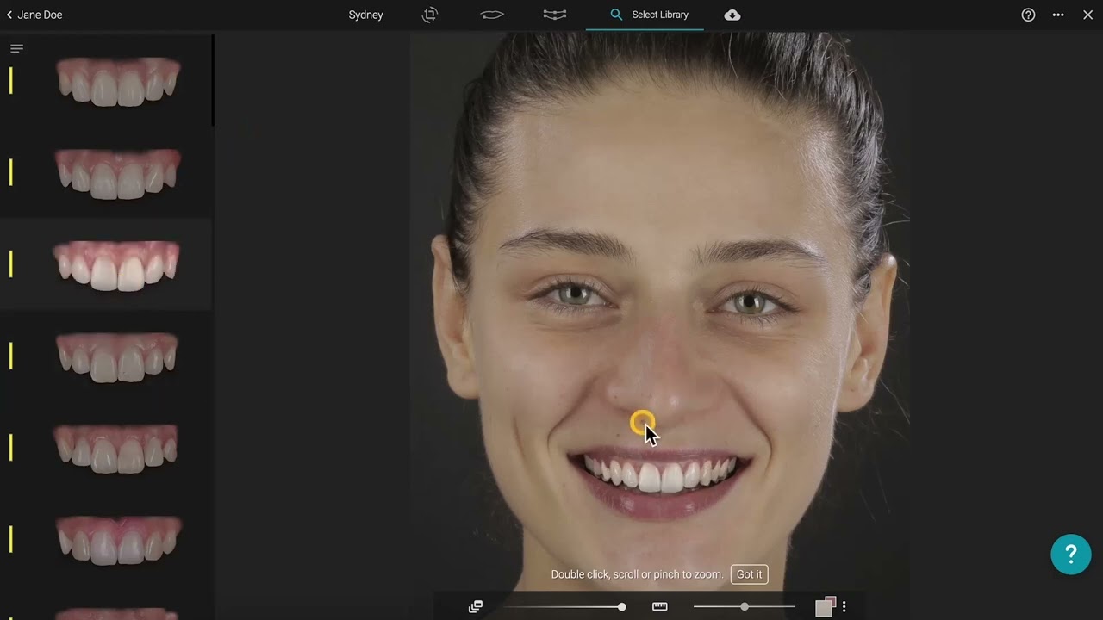This screenshot has width=1103, height=620.
Task: Click the ruler measurement icon
Action: coord(660,607)
